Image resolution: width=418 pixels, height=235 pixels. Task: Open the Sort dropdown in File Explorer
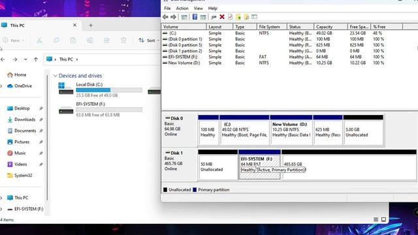149,40
